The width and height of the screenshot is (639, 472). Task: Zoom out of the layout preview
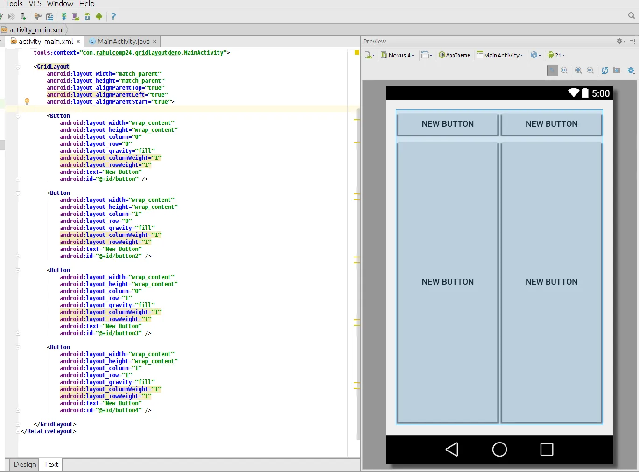pyautogui.click(x=590, y=71)
